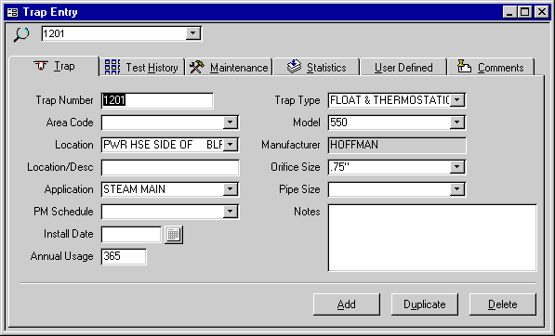This screenshot has height=336, width=555.
Task: Open the Location dropdown arrow
Action: tap(231, 145)
